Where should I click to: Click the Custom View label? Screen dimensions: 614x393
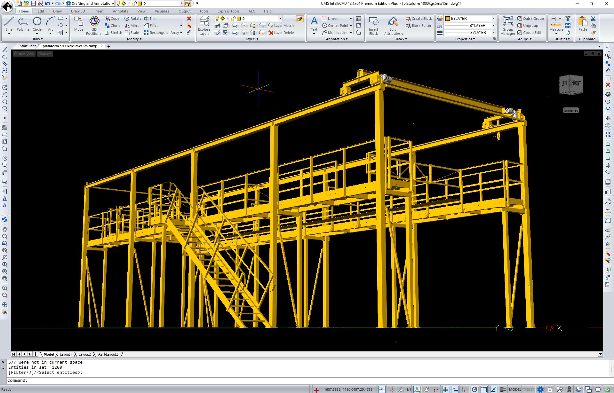[x=24, y=54]
